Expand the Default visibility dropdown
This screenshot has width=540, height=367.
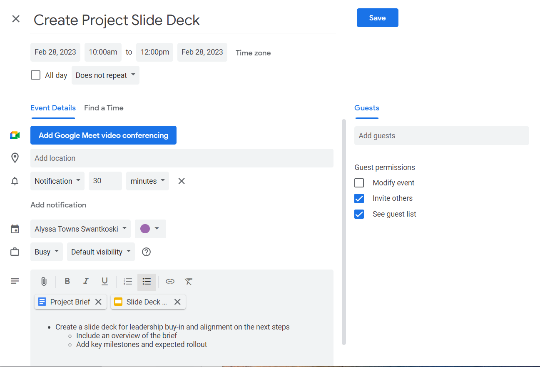pos(101,252)
